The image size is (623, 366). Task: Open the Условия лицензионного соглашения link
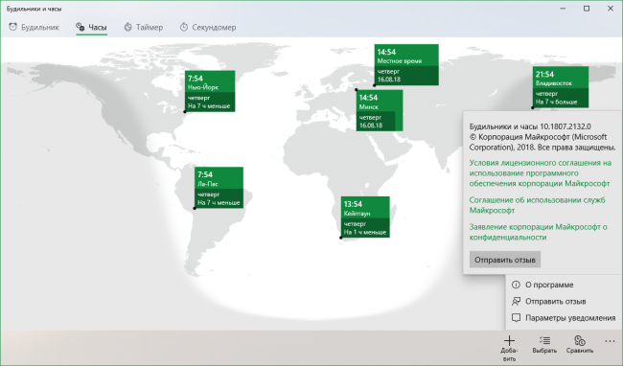(x=540, y=173)
